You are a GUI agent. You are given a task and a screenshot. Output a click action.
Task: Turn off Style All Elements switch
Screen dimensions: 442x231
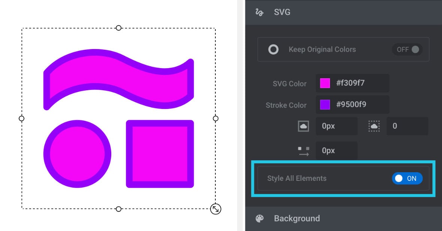tap(407, 178)
